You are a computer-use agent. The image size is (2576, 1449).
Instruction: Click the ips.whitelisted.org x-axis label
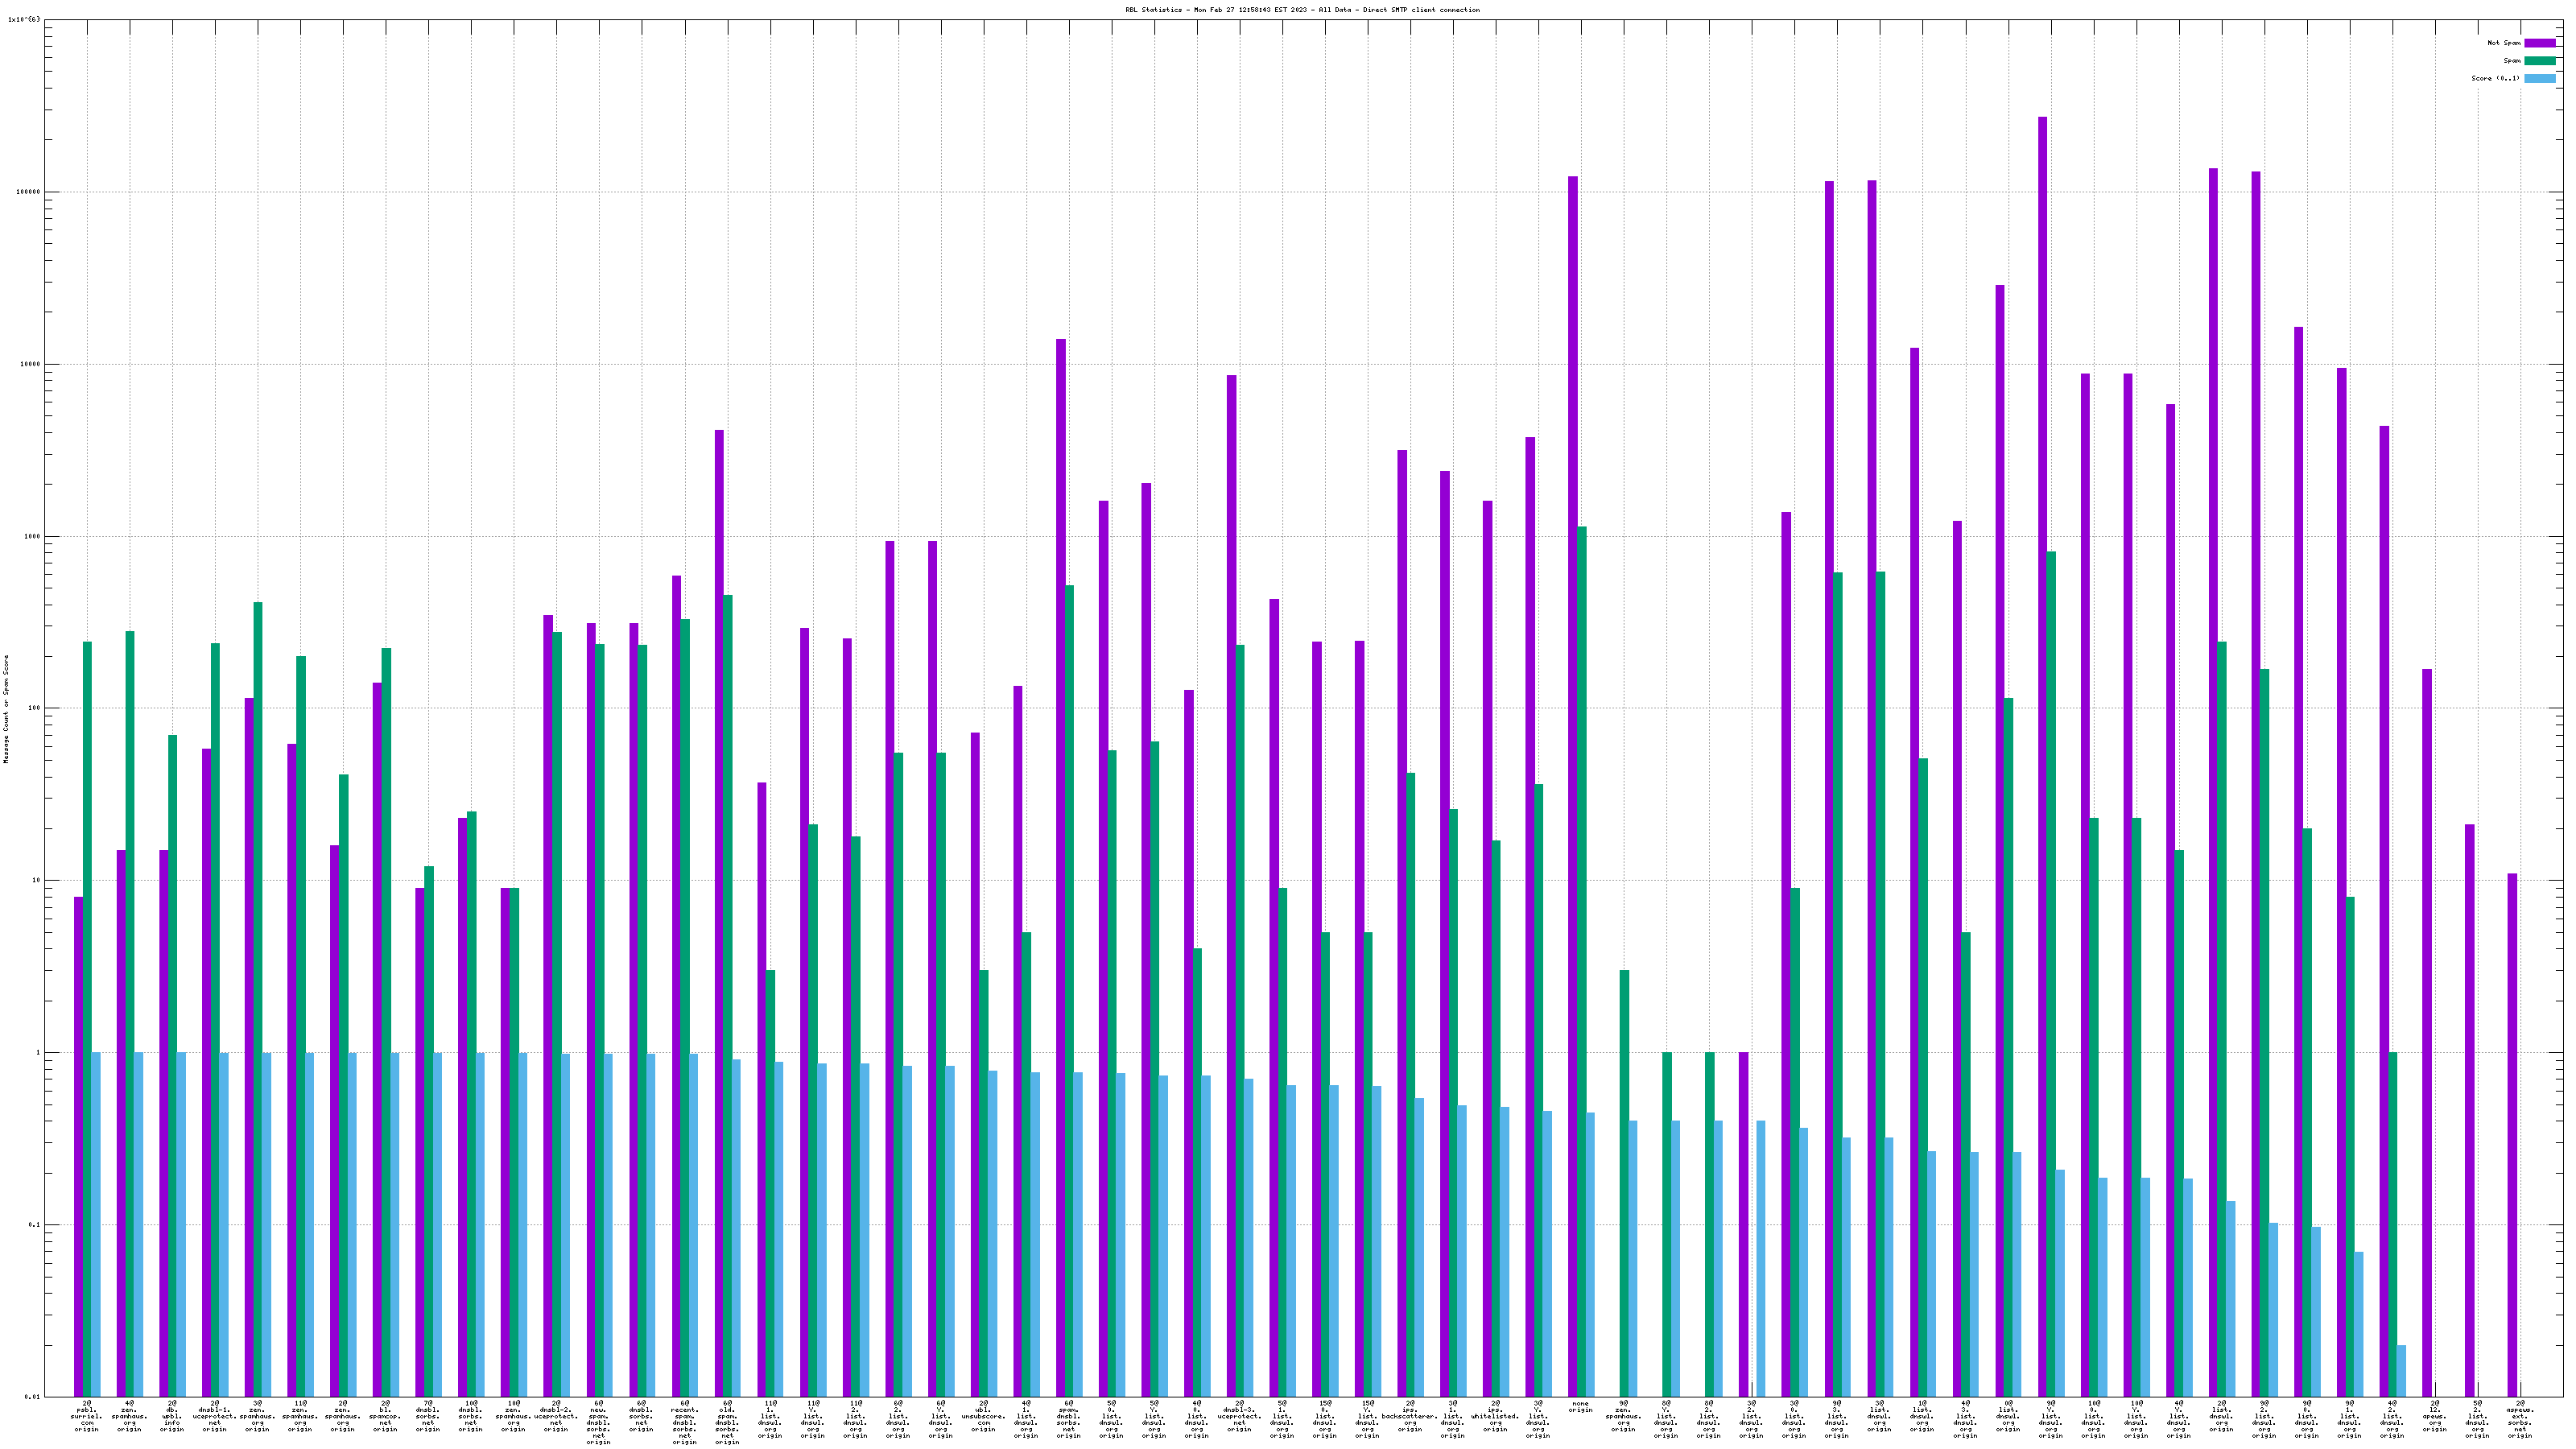pyautogui.click(x=1495, y=1416)
